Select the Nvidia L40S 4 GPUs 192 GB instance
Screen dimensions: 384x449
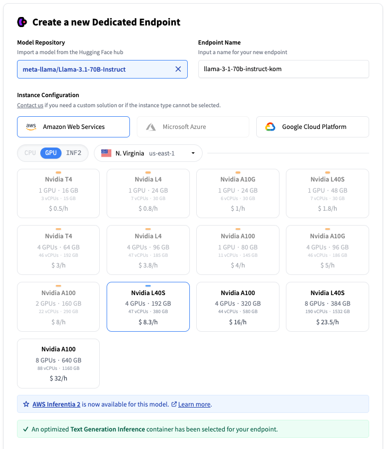[148, 307]
